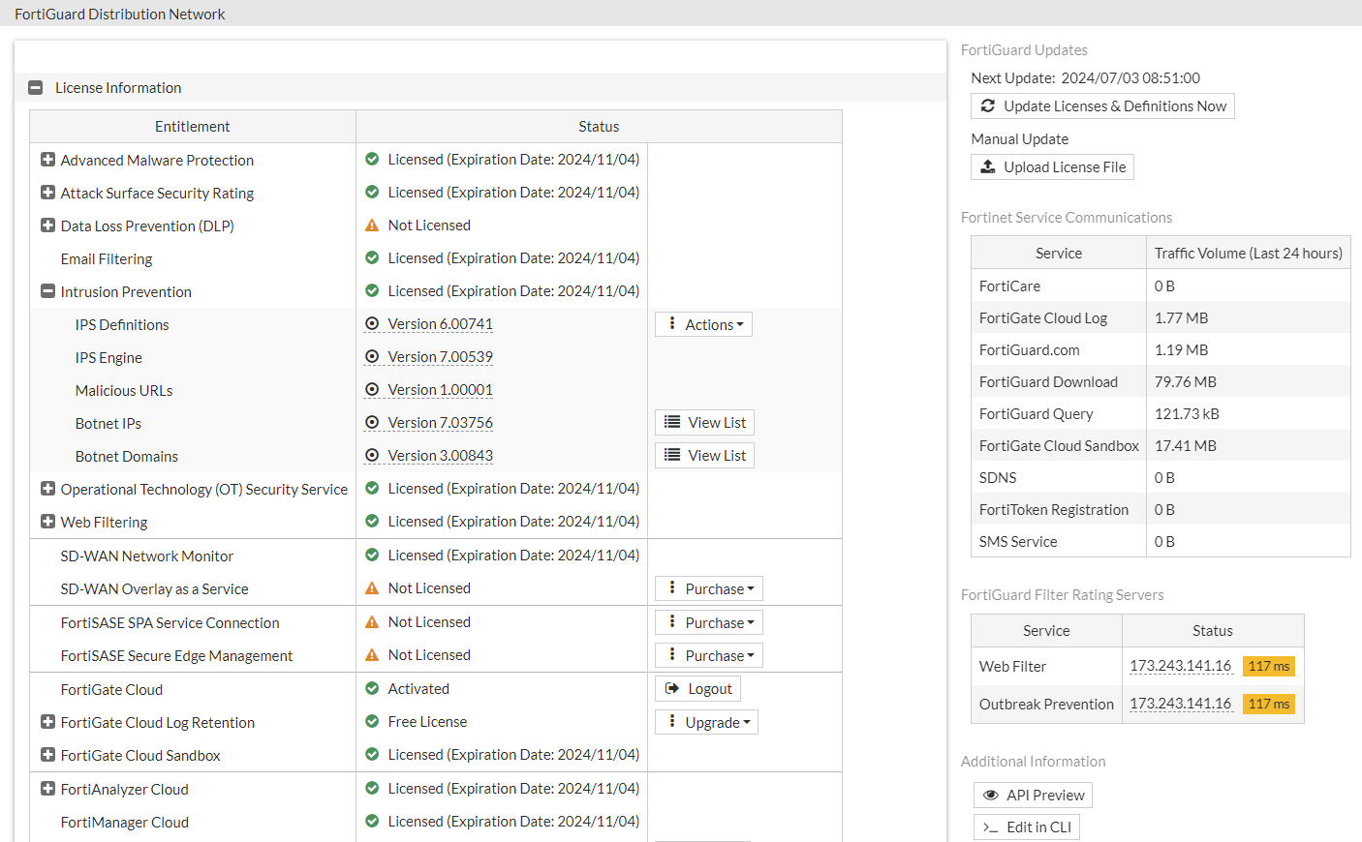Click Update Licenses & Definitions Now
This screenshot has width=1362, height=842.
(1102, 106)
